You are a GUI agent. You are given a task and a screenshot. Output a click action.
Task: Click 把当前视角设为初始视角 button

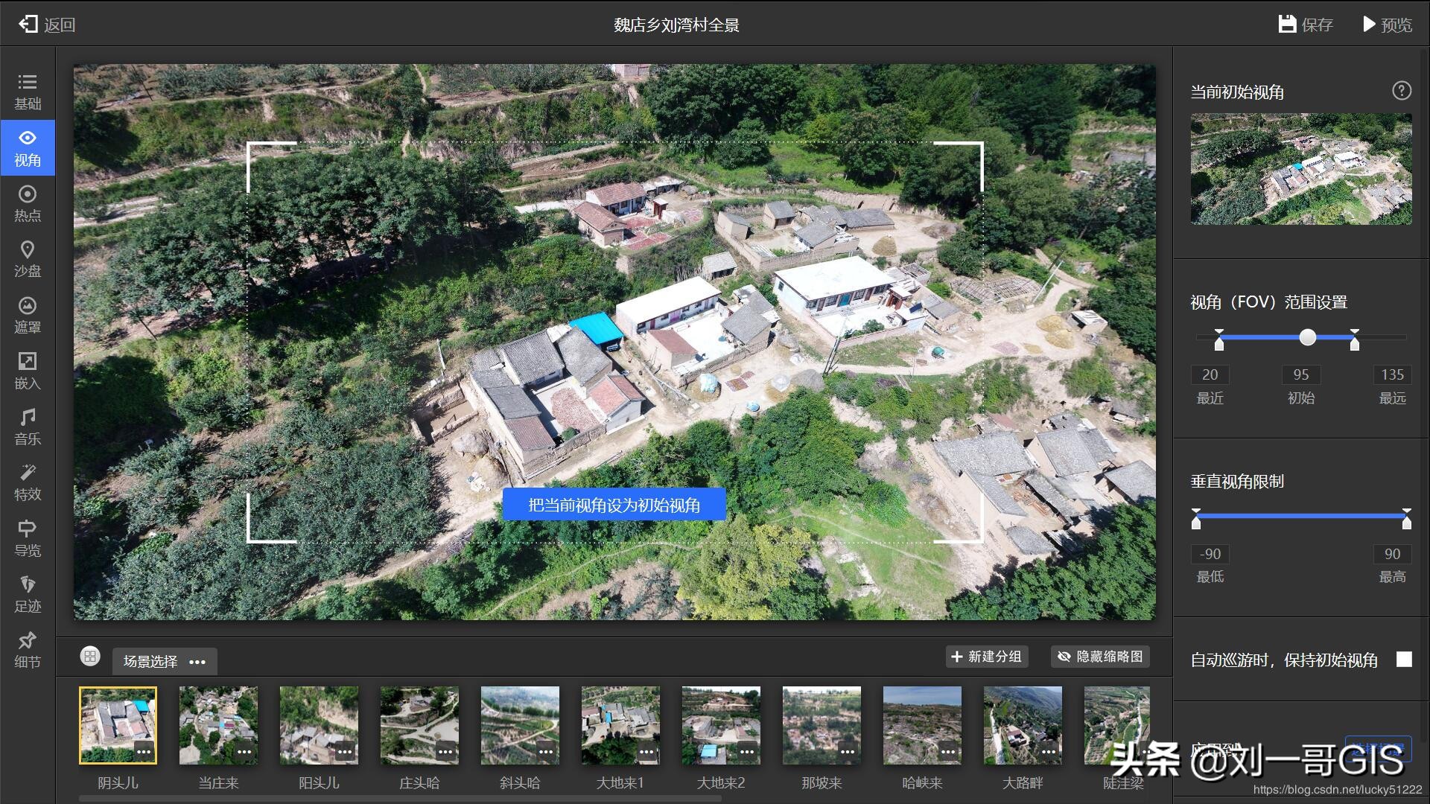pyautogui.click(x=614, y=505)
